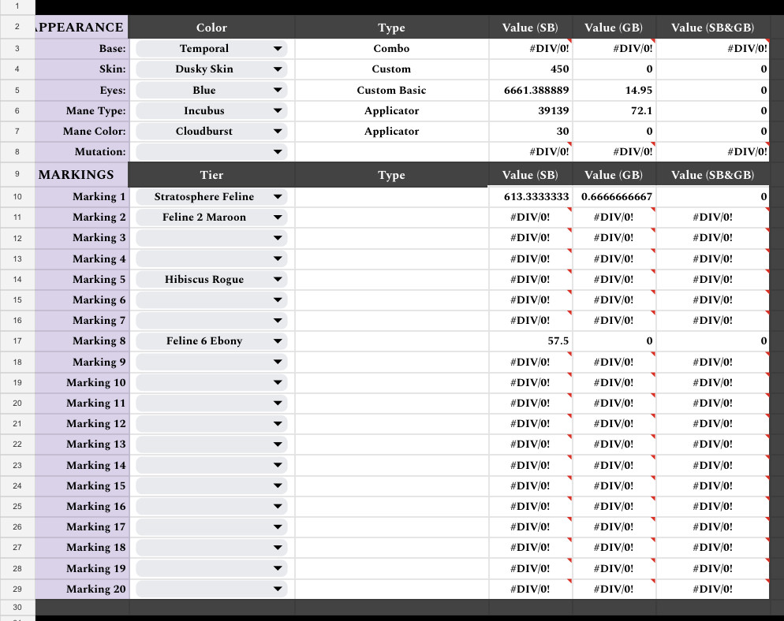The height and width of the screenshot is (621, 784).
Task: Select the Value (SB) #DIV/0! cell in Base row
Action: 531,48
